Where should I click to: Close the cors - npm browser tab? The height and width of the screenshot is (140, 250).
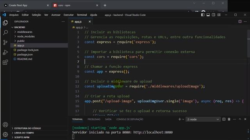pyautogui.click(x=97, y=5)
